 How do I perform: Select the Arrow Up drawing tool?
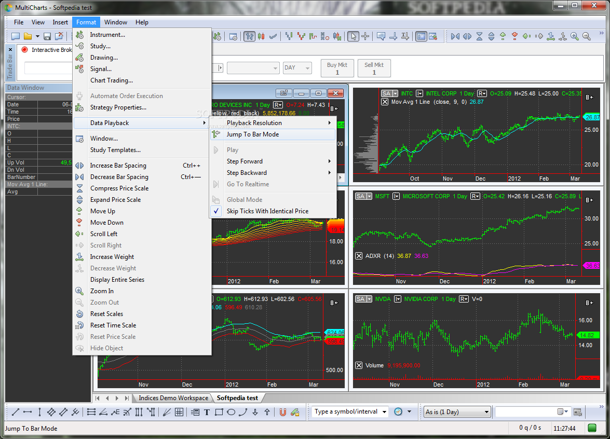pos(267,412)
